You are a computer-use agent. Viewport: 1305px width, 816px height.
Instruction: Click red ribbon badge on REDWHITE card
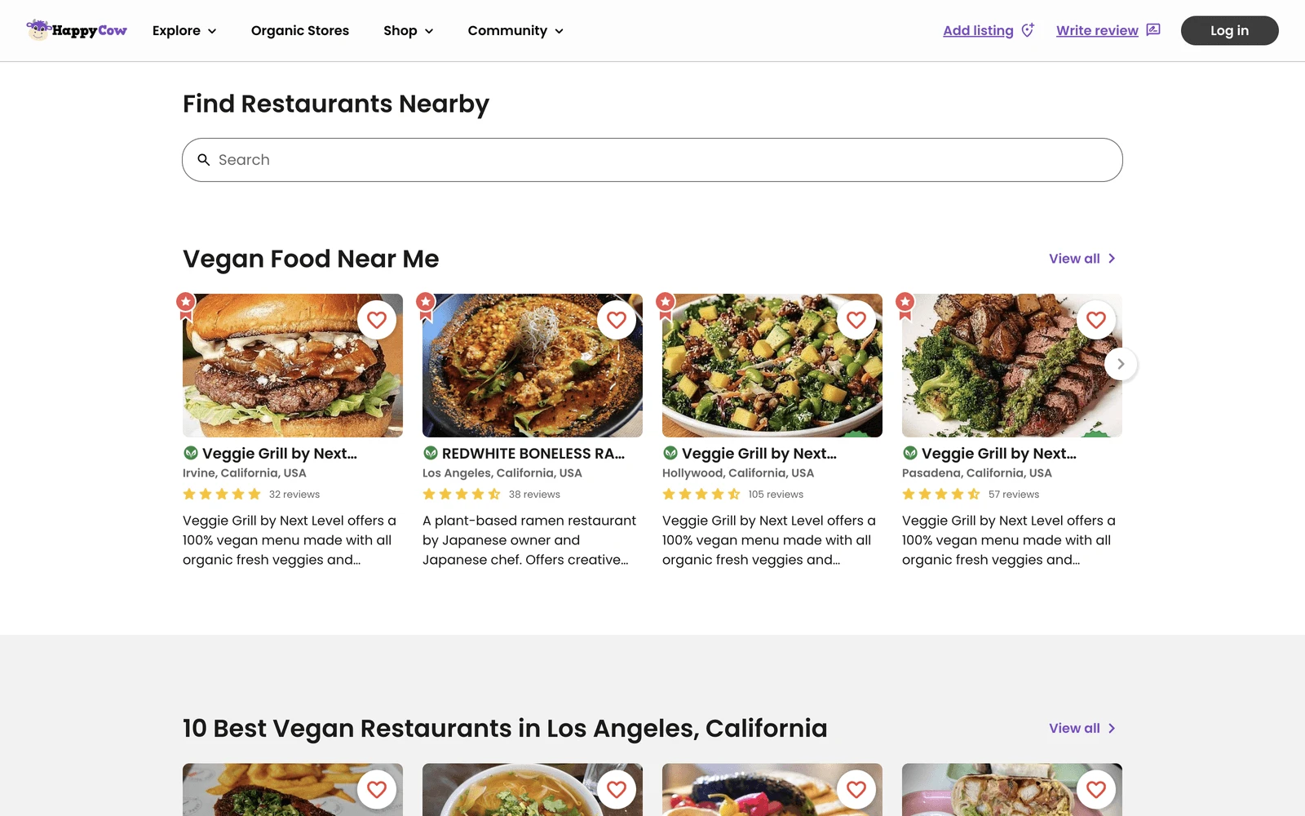426,306
